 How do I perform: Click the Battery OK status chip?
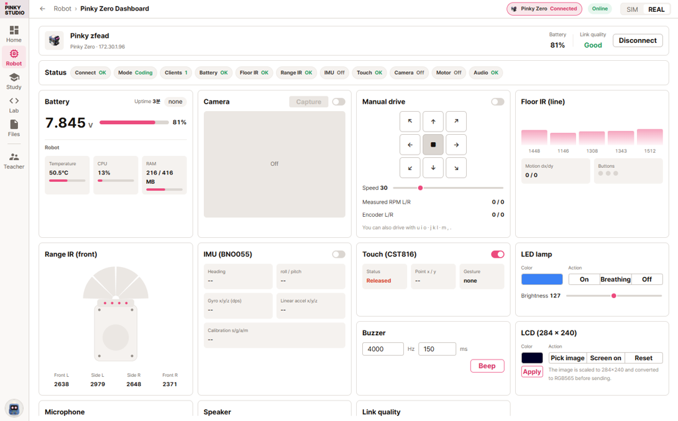coord(214,73)
